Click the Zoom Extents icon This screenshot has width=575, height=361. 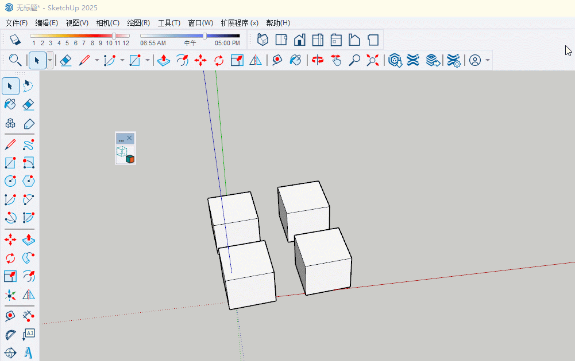373,60
